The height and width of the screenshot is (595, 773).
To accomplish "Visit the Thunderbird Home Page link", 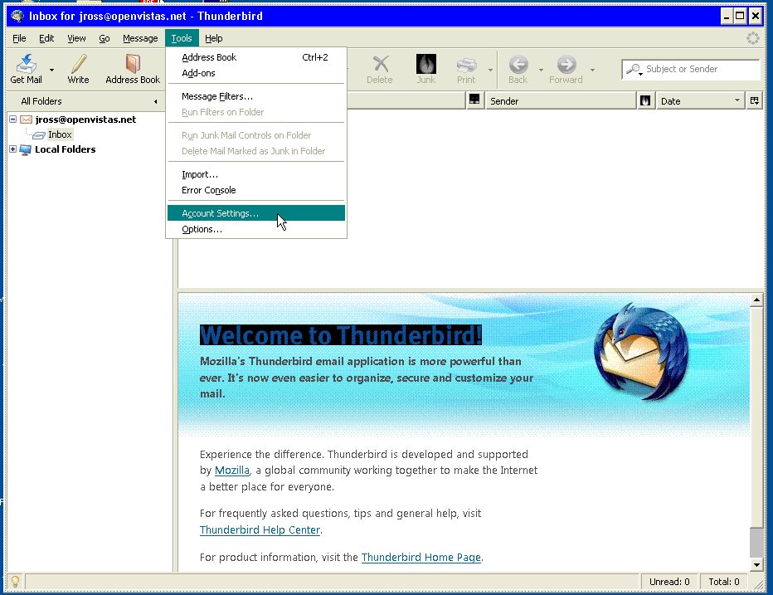I will click(421, 558).
